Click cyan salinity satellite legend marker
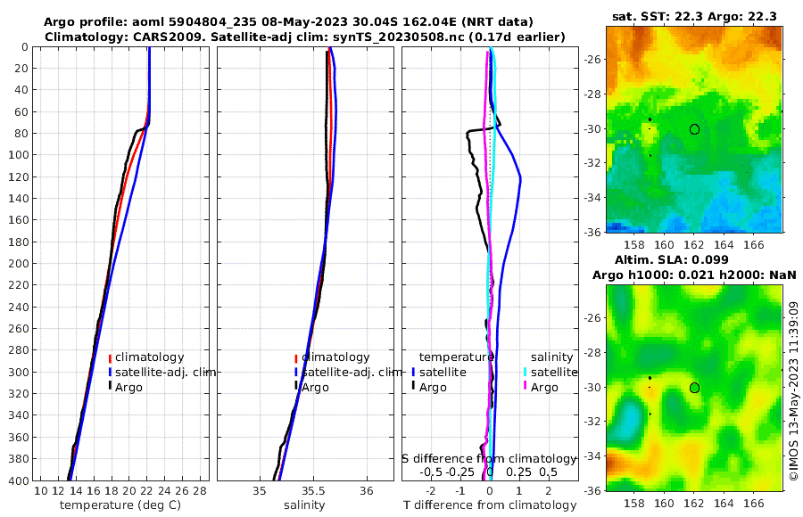The height and width of the screenshot is (517, 803). point(525,372)
